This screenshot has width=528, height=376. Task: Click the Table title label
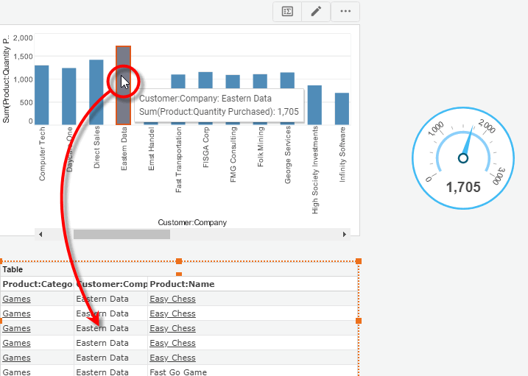pyautogui.click(x=13, y=269)
